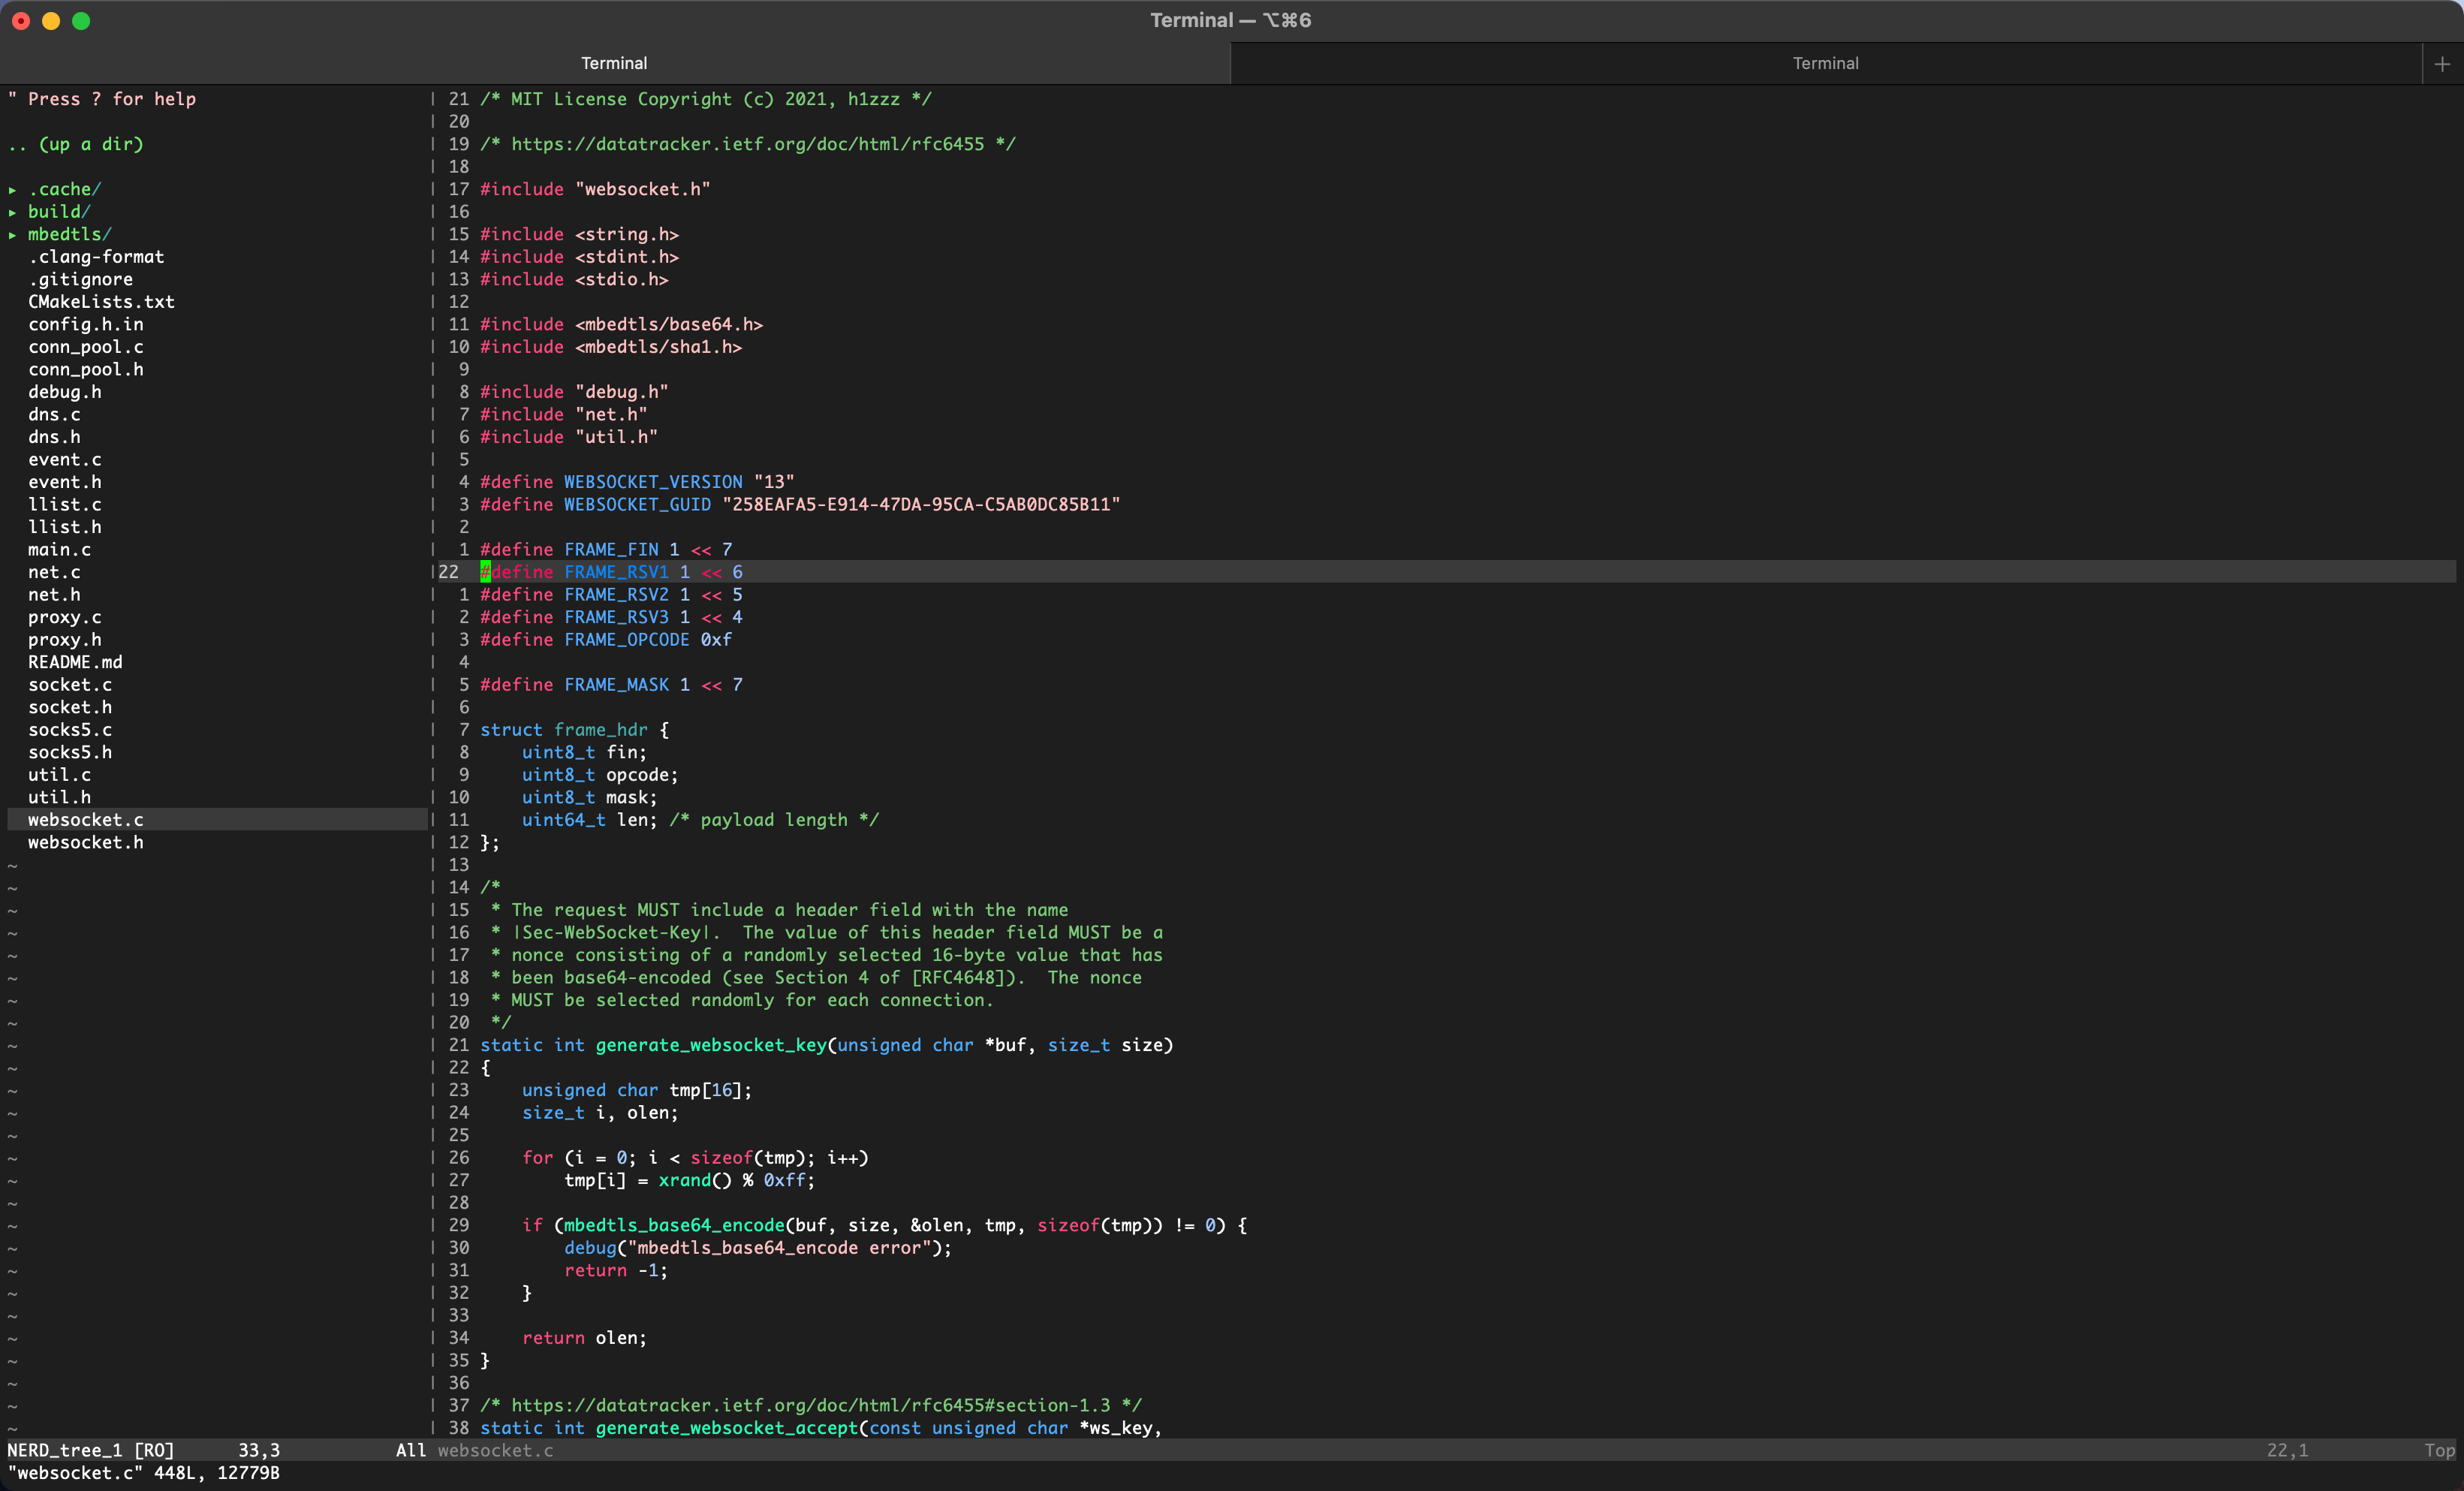This screenshot has height=1491, width=2464.
Task: Click the generate_websocket_accept function name
Action: click(x=727, y=1428)
